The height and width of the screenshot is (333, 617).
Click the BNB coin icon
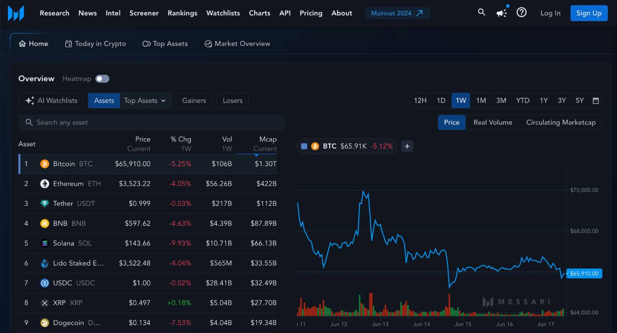[45, 223]
